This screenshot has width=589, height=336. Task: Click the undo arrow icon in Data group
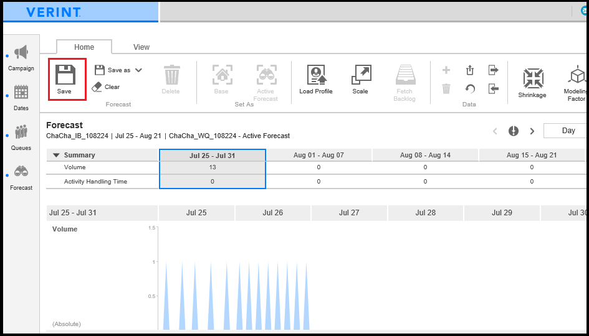click(470, 89)
